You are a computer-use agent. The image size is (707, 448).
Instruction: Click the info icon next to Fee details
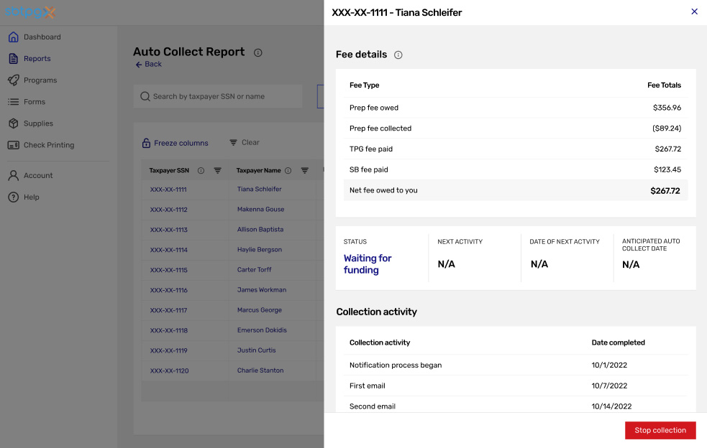(400, 55)
